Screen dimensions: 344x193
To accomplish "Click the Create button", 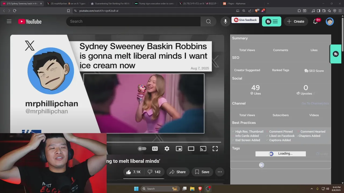I will [x=296, y=21].
